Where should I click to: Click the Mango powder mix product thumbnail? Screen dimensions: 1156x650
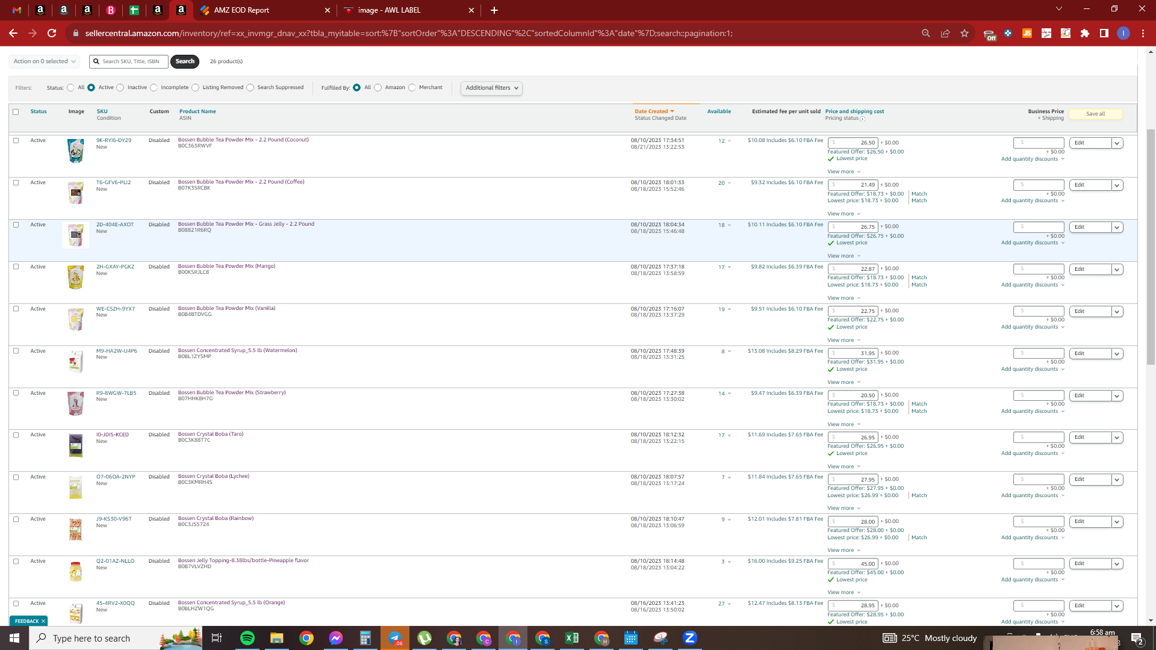coord(75,277)
